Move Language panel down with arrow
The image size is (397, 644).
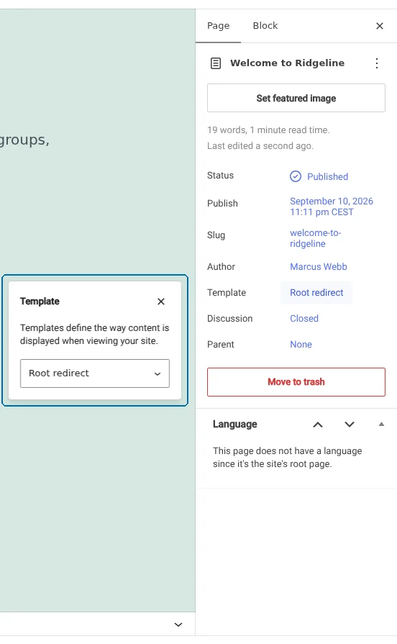click(x=350, y=425)
